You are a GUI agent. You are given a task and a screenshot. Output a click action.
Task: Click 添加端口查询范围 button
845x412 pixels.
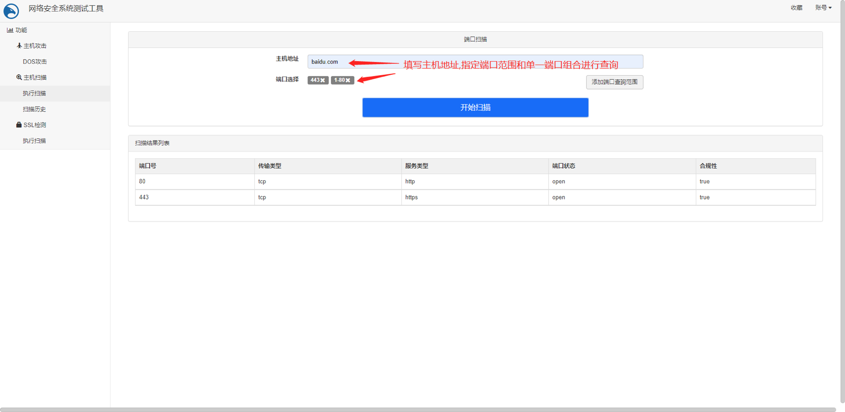point(614,82)
